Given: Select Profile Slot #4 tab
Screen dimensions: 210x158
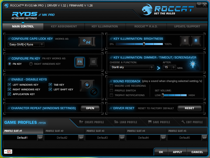Looking at the screenshot, I should click(146, 131).
